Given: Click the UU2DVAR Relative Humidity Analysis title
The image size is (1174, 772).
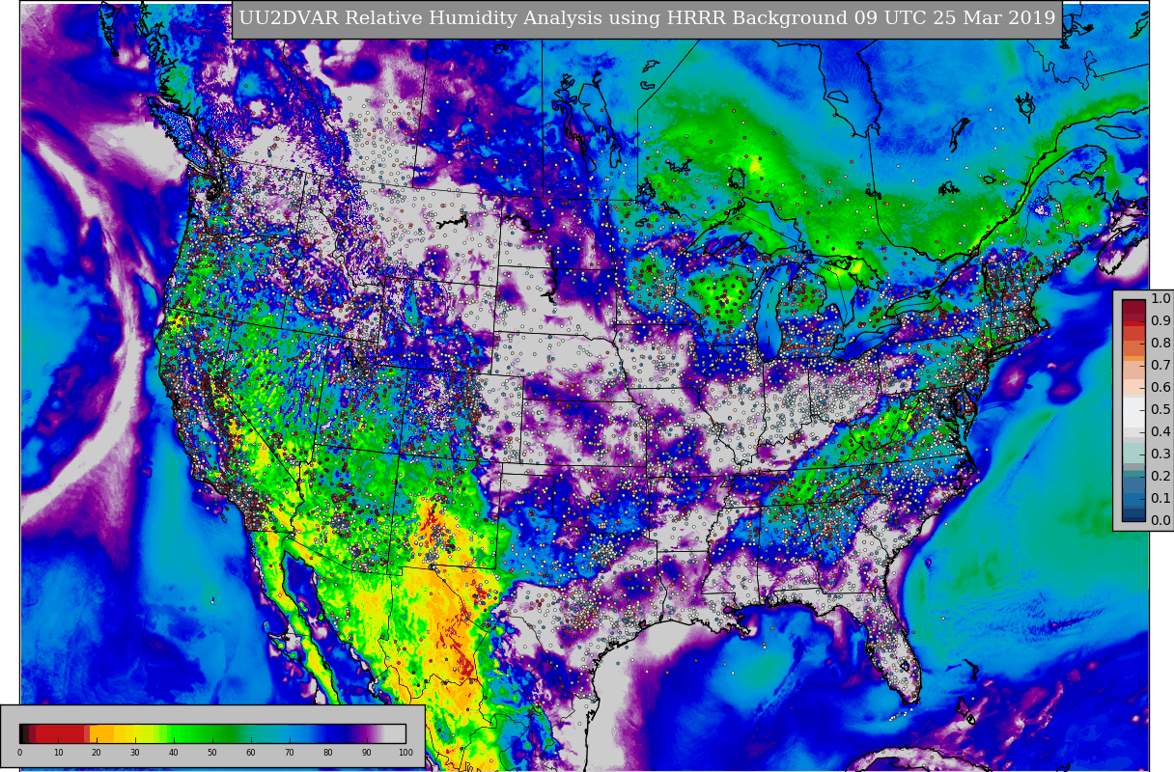Looking at the screenshot, I should pos(647,19).
